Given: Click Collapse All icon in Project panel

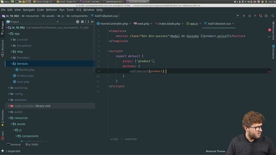Looking at the screenshot, I should click(x=82, y=22).
